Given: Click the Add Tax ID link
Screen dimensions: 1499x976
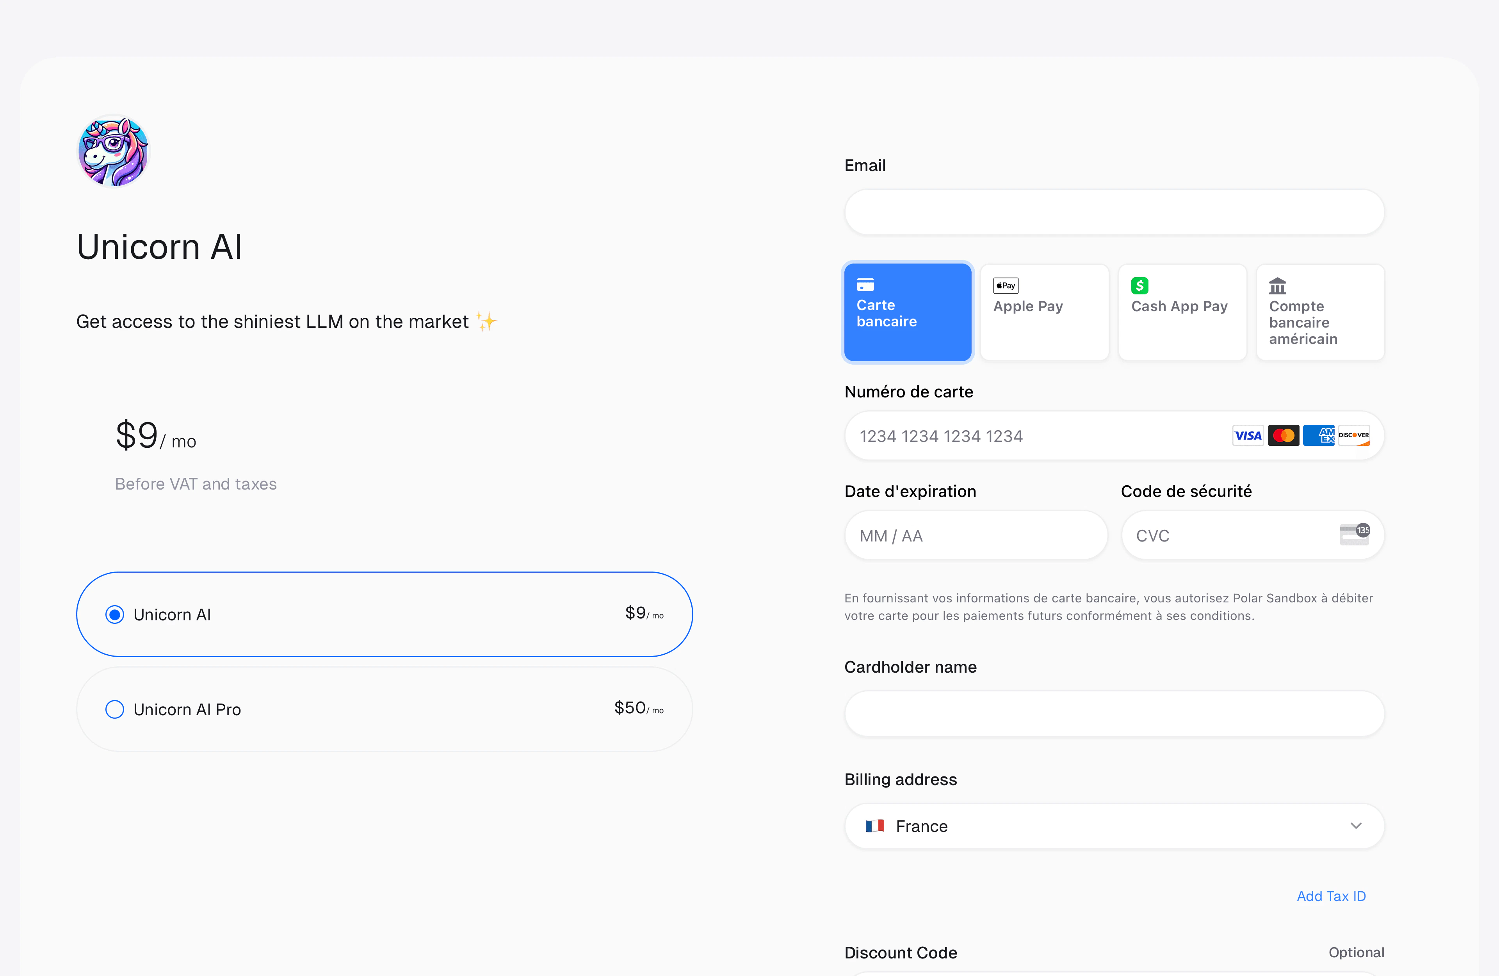Looking at the screenshot, I should (1331, 896).
